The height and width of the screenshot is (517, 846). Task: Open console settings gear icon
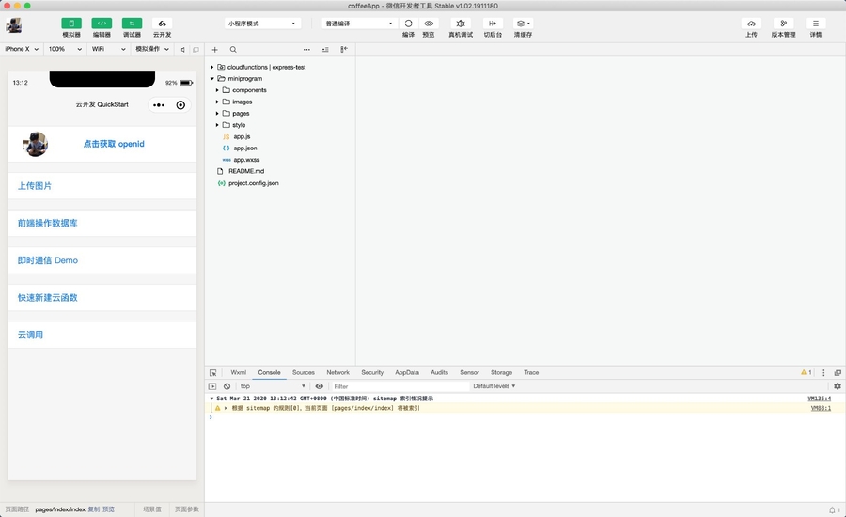pyautogui.click(x=838, y=386)
